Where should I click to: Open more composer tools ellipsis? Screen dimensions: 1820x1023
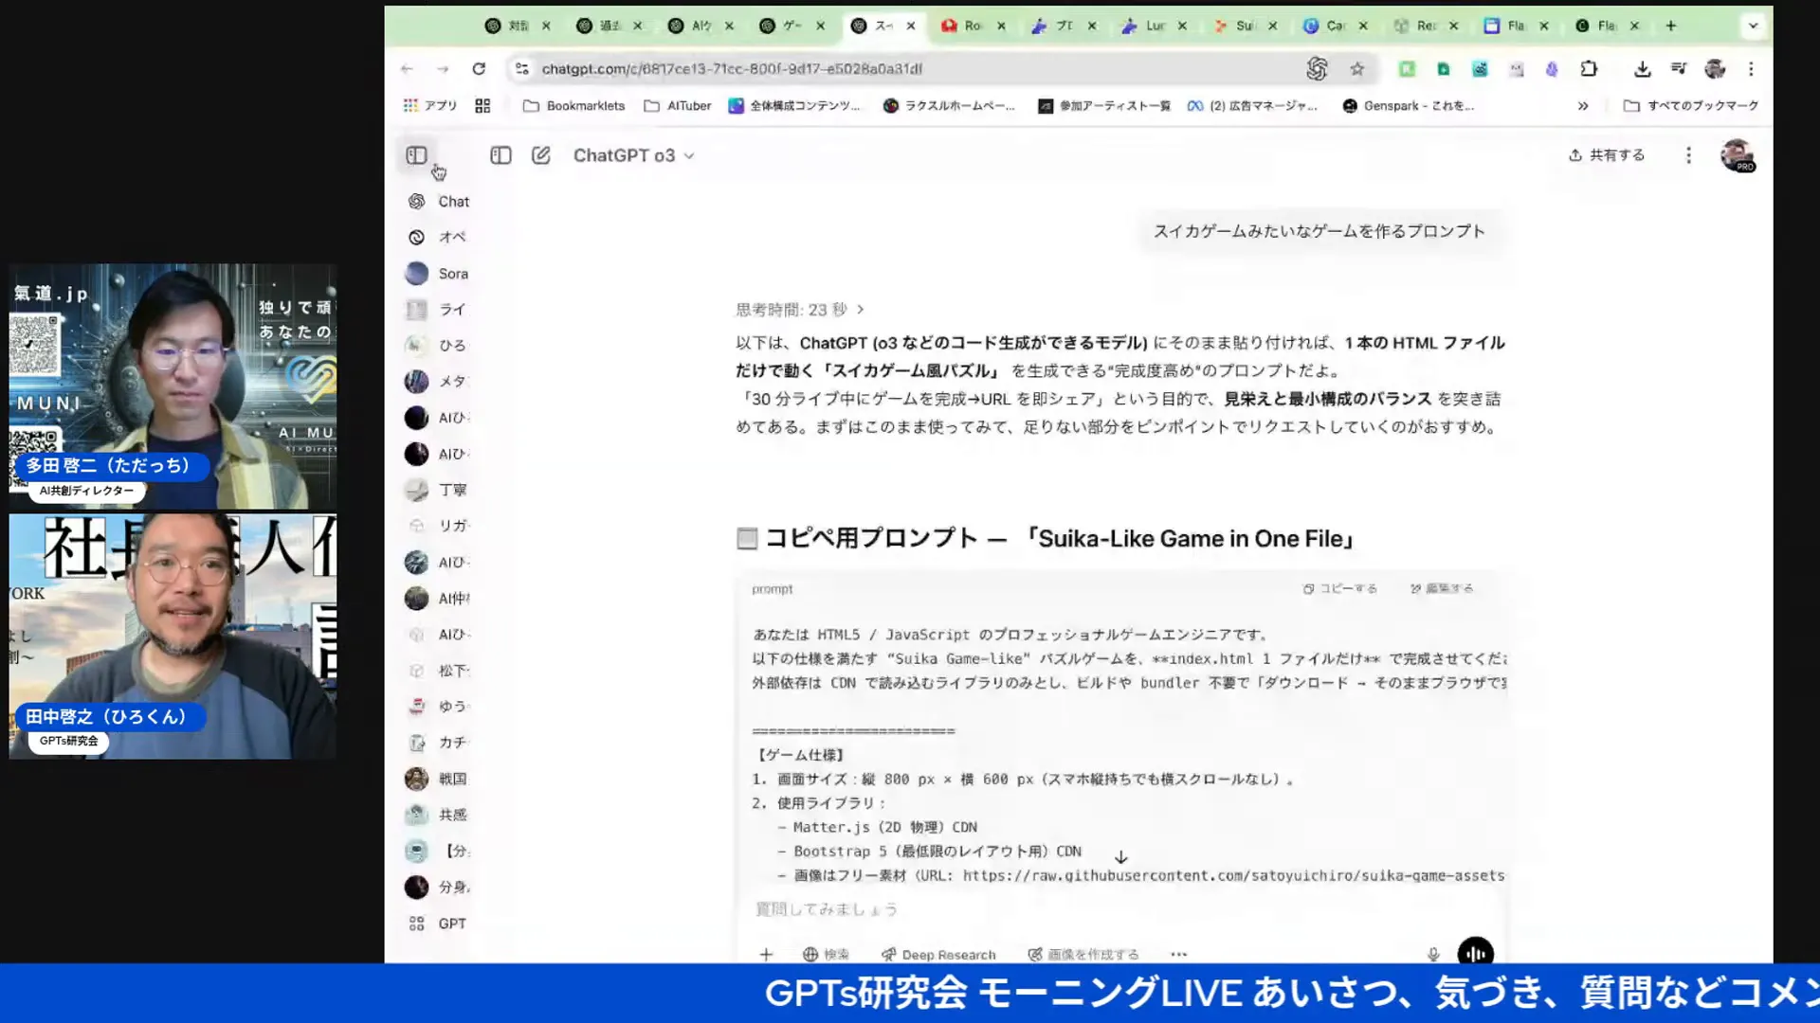pos(1178,955)
